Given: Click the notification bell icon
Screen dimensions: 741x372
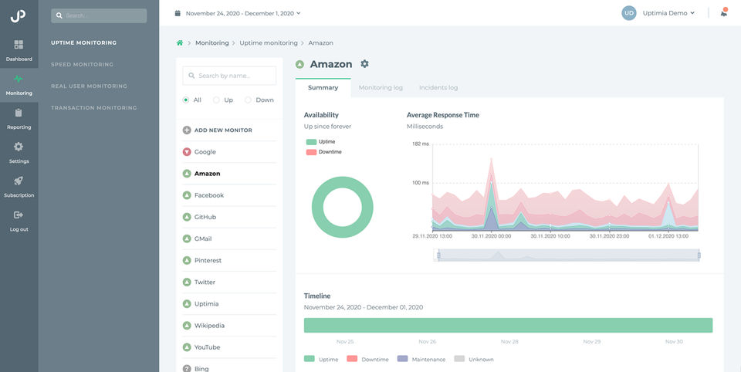Looking at the screenshot, I should pyautogui.click(x=724, y=13).
